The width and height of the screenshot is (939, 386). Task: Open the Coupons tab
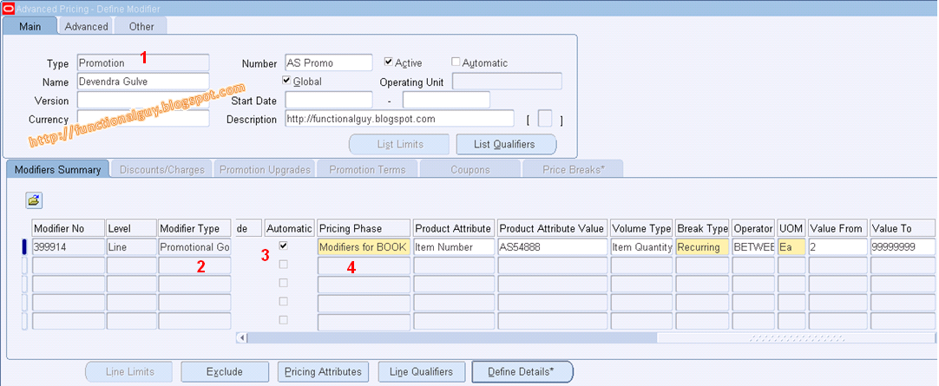(x=470, y=169)
